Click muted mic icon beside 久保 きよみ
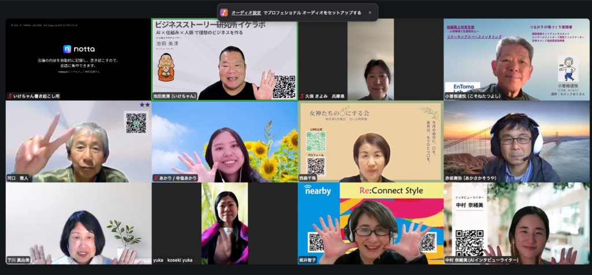 point(302,96)
